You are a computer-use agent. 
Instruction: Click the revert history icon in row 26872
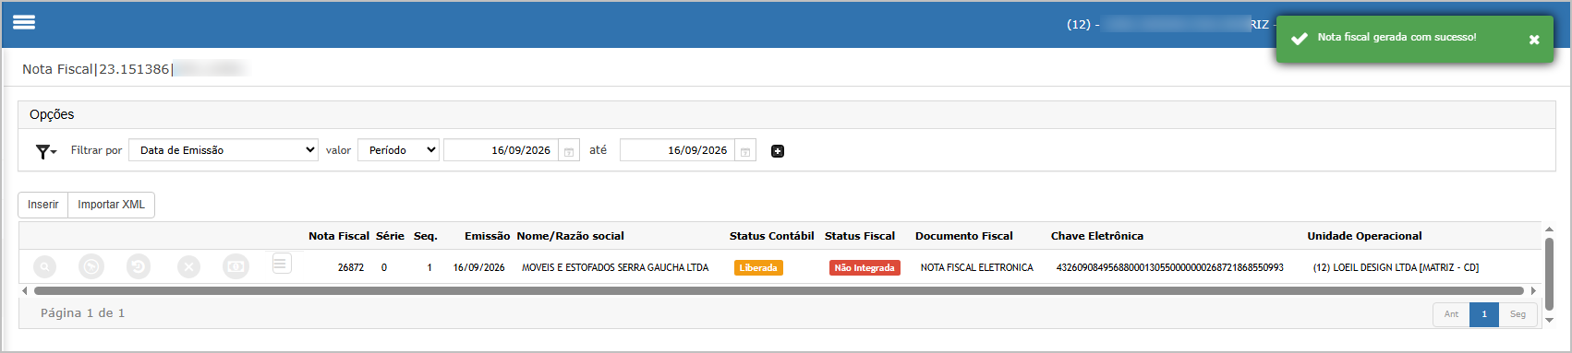click(x=138, y=267)
